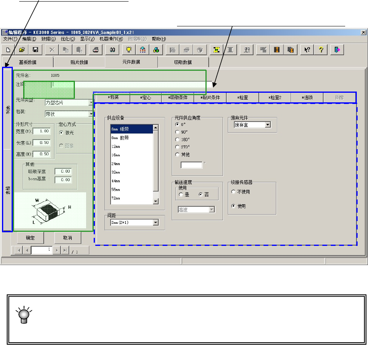Open the *选项 sub-tab
The height and width of the screenshot is (345, 368).
(x=307, y=98)
